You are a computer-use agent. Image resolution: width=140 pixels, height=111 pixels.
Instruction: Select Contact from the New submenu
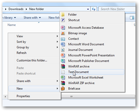click(x=92, y=39)
